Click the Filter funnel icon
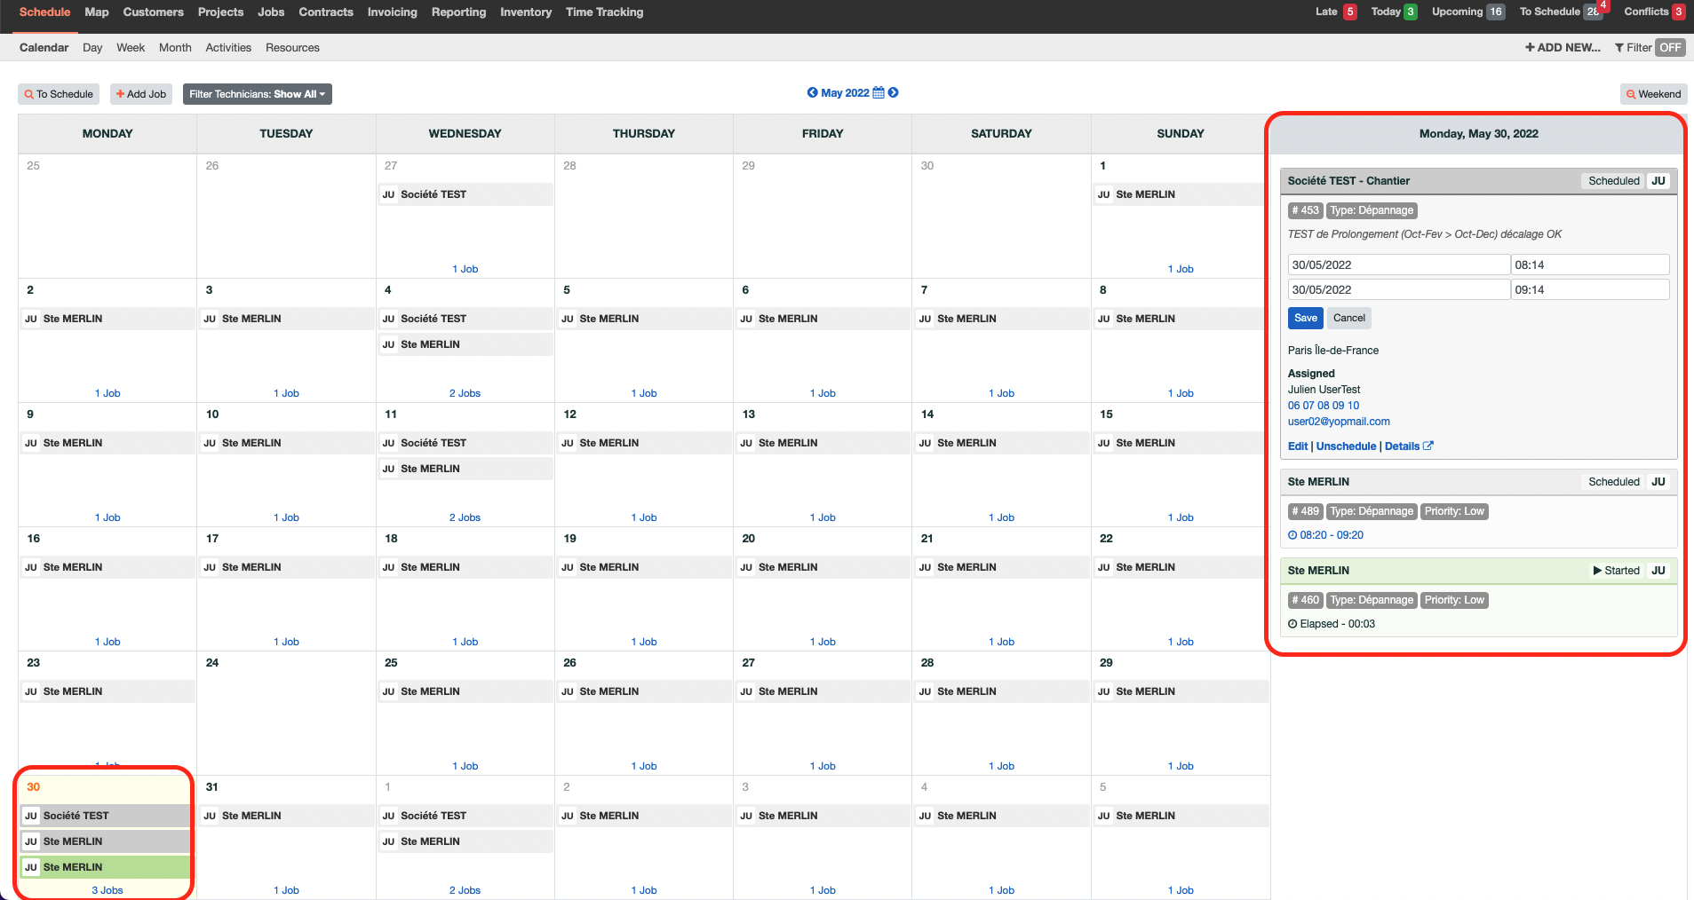Viewport: 1694px width, 900px height. coord(1619,48)
